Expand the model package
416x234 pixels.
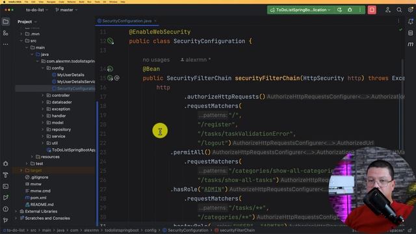[43, 123]
